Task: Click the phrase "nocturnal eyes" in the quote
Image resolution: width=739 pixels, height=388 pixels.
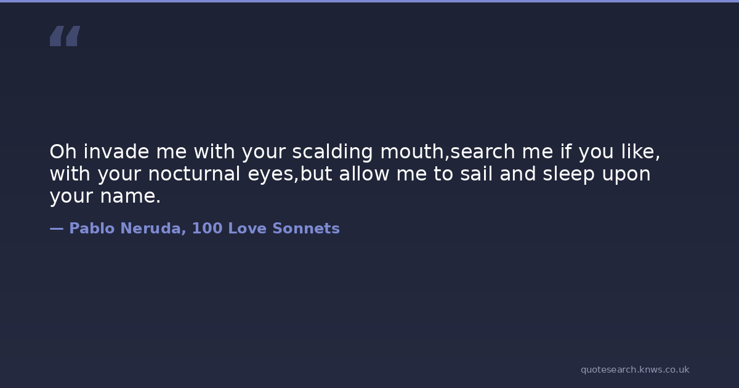Action: [223, 174]
